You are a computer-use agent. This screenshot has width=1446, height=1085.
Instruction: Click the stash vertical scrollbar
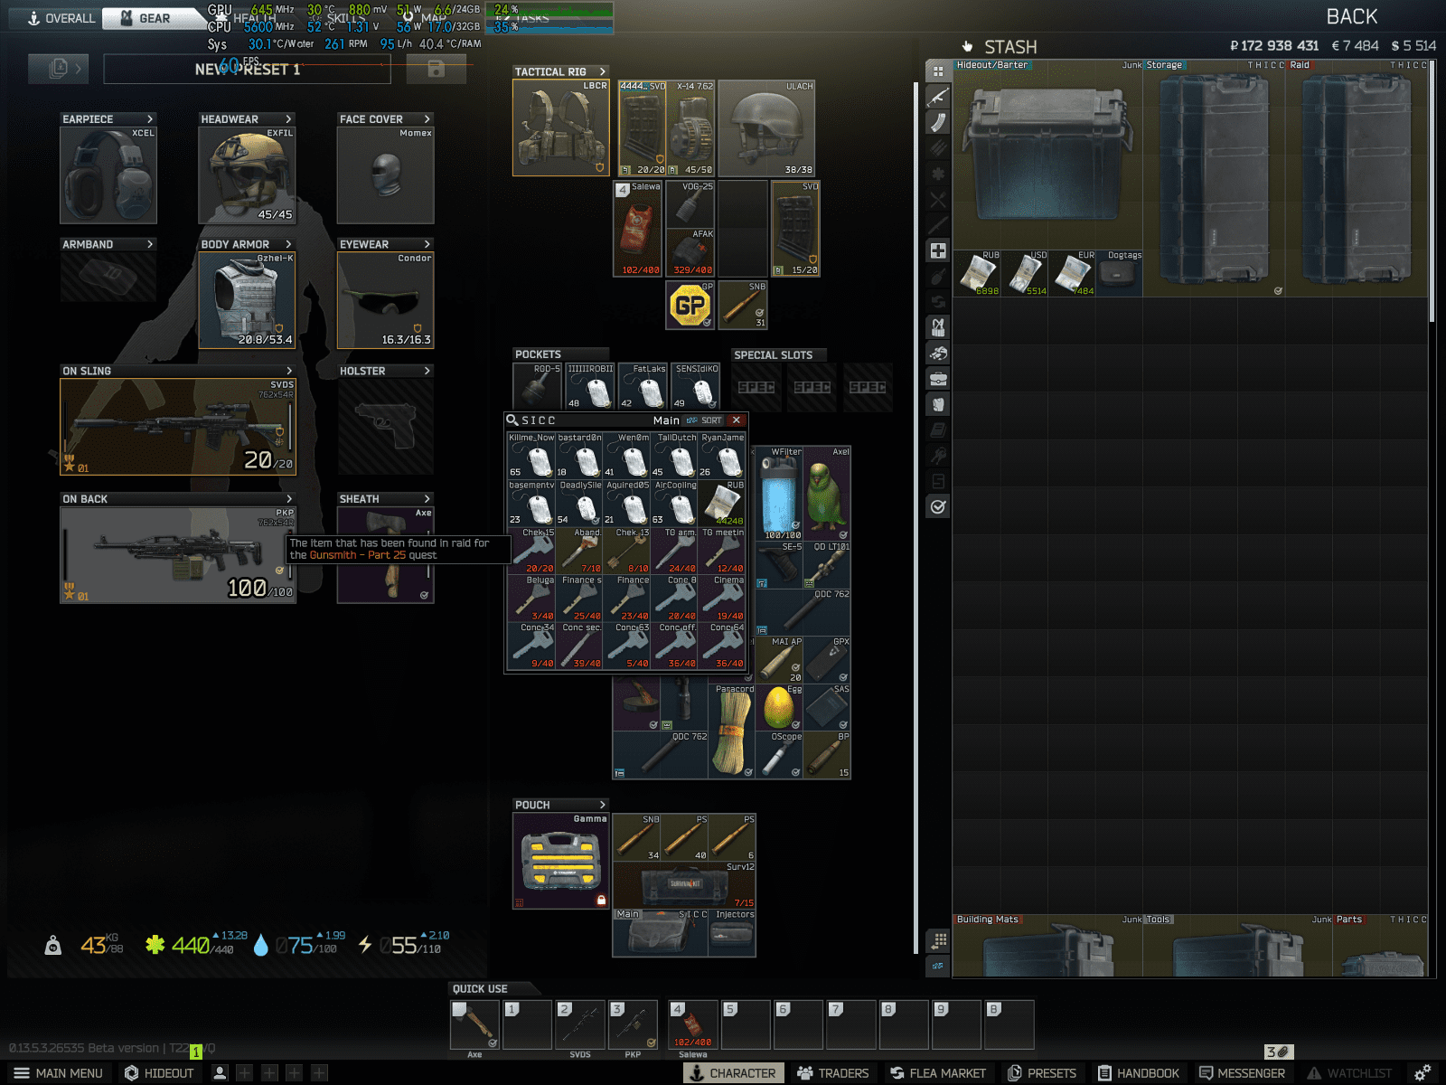click(1432, 193)
